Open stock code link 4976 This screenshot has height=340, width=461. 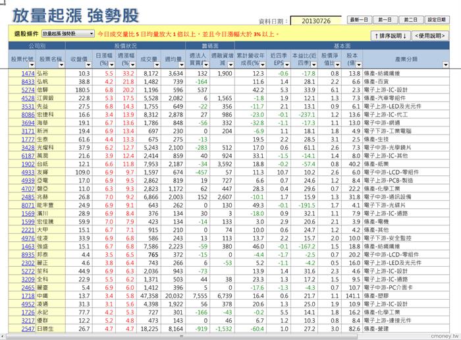click(28, 239)
